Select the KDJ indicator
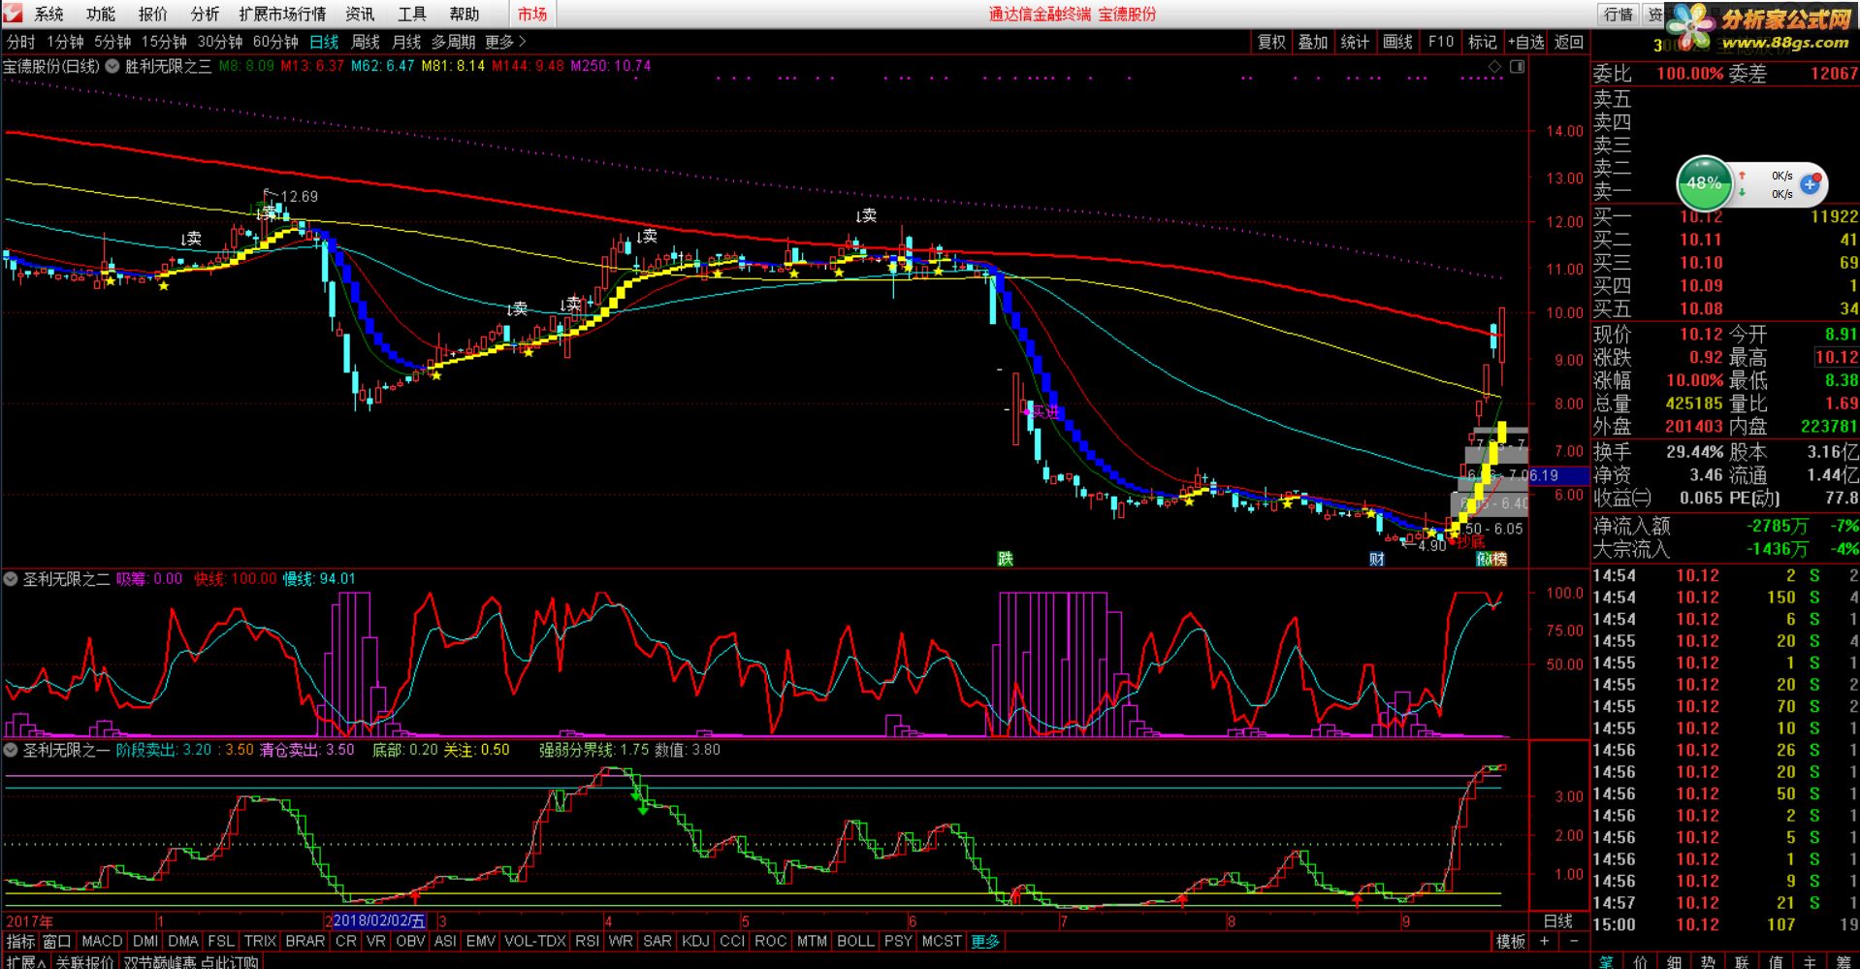Viewport: 1860px width, 969px height. point(695,941)
